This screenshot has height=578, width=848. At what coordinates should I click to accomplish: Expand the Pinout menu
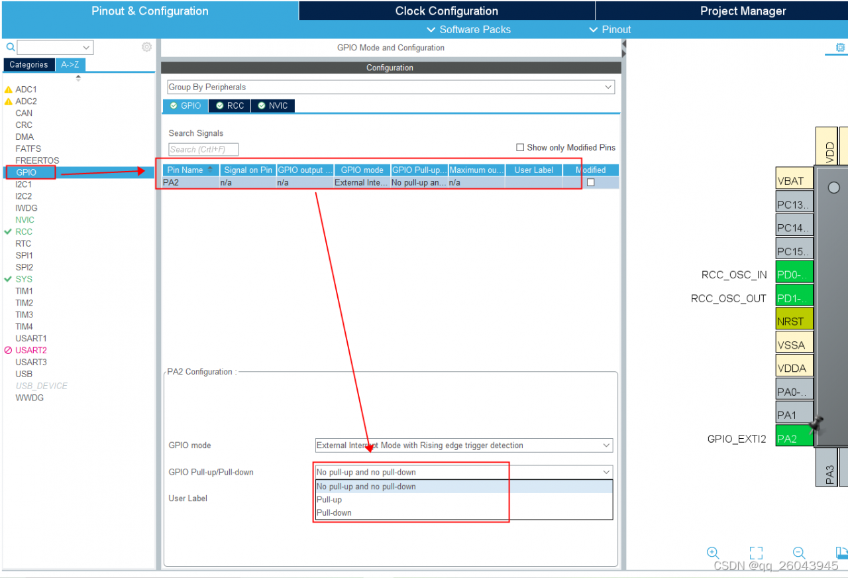coord(610,29)
